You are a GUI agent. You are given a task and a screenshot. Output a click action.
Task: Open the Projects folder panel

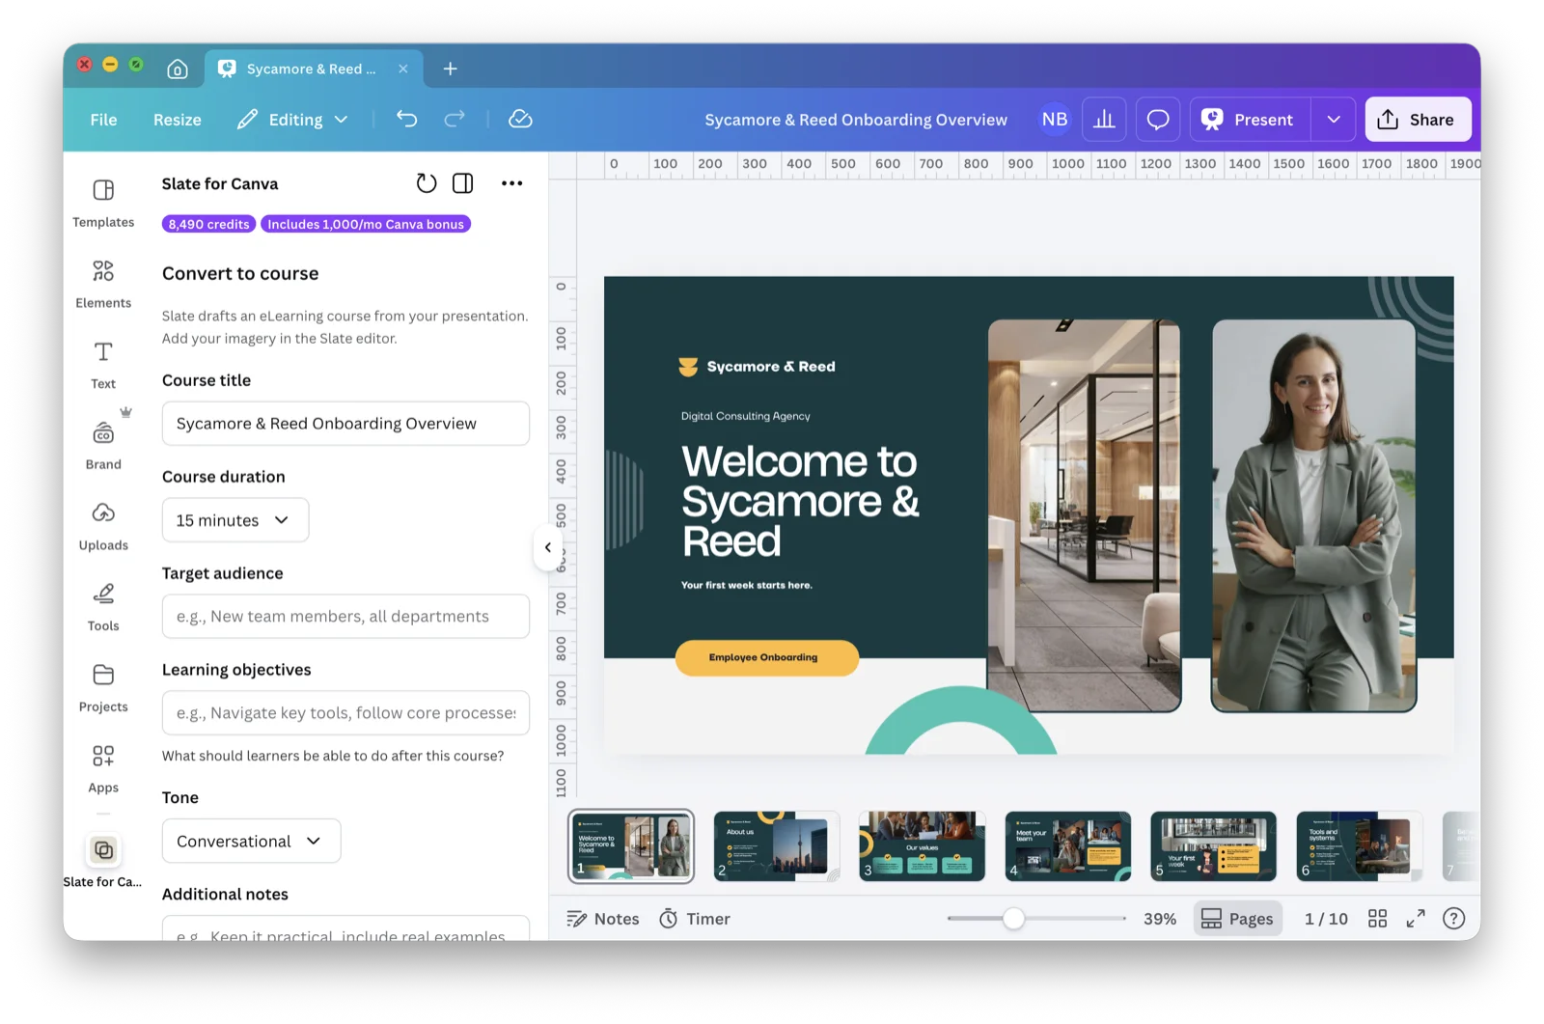click(103, 688)
